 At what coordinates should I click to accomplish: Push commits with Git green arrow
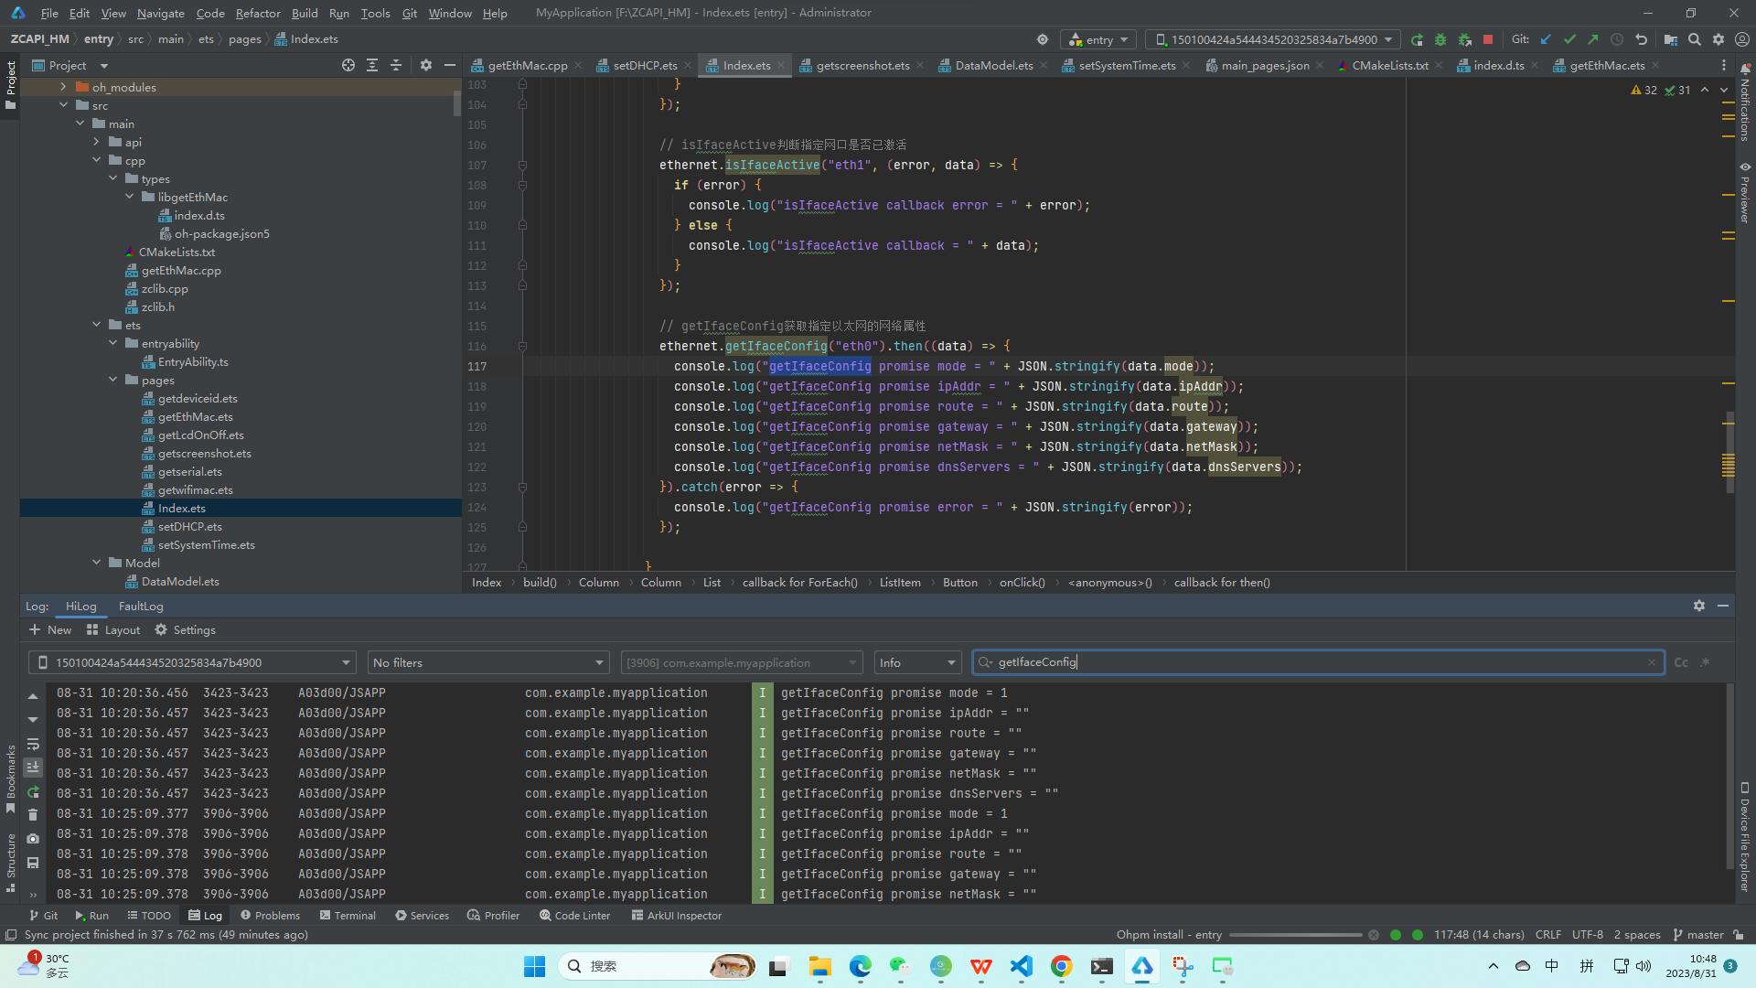click(x=1593, y=39)
